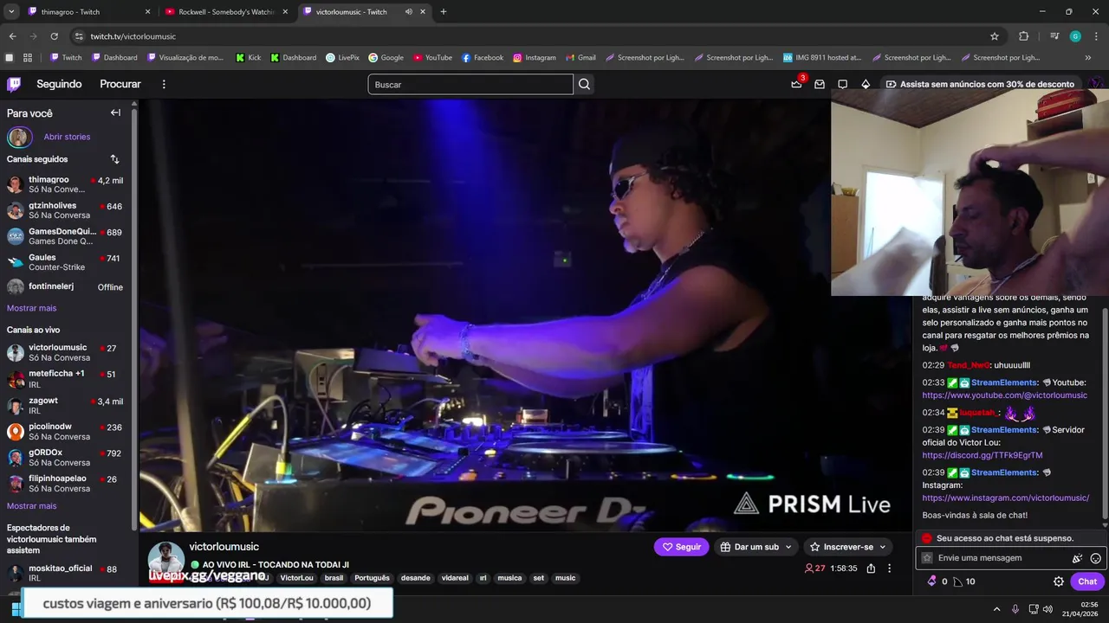Click the browser address bar URL

pos(133,36)
